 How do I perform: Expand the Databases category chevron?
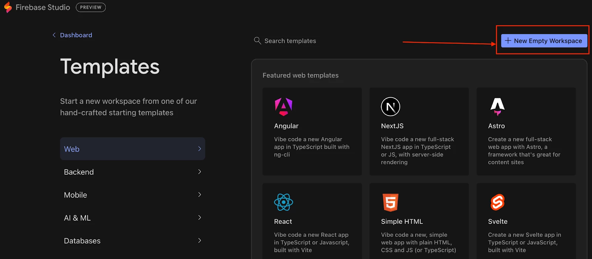pos(199,240)
